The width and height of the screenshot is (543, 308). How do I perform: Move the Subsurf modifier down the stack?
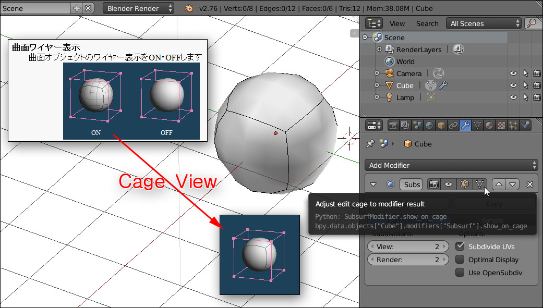tap(513, 184)
